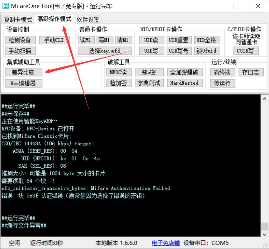Click terminal scrollbar down arrow
Viewport: 269px width, 249px height.
264,234
